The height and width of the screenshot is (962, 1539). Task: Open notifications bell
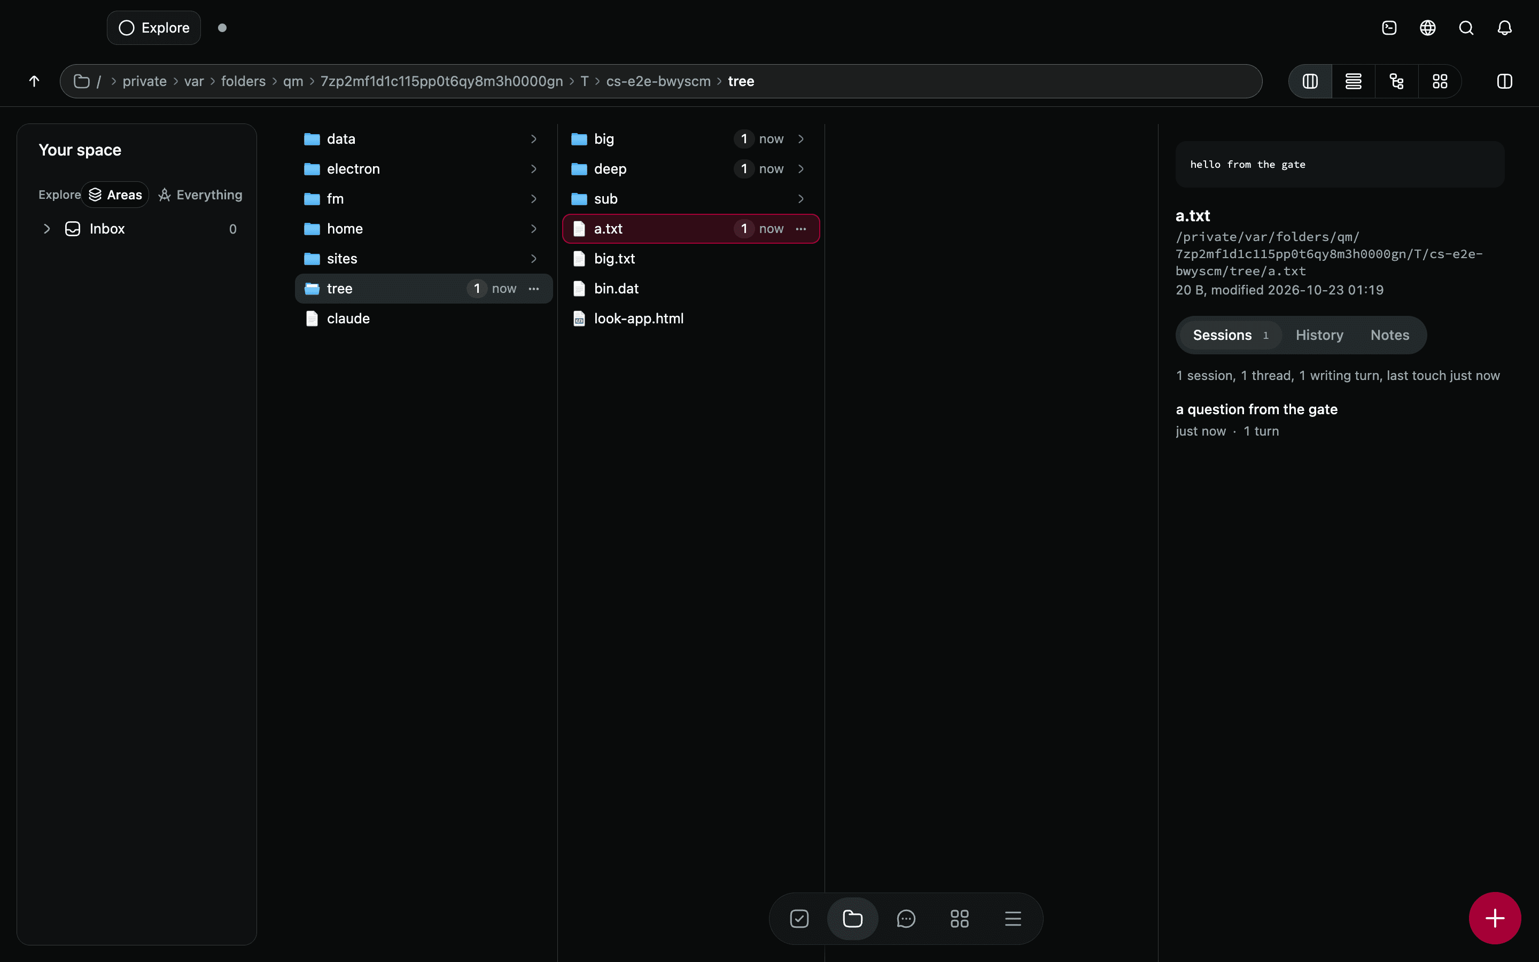[x=1505, y=28]
